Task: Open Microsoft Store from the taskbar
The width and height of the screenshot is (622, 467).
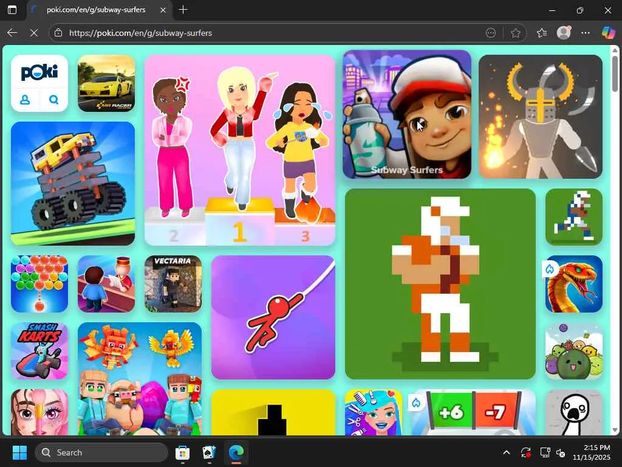Action: (182, 452)
